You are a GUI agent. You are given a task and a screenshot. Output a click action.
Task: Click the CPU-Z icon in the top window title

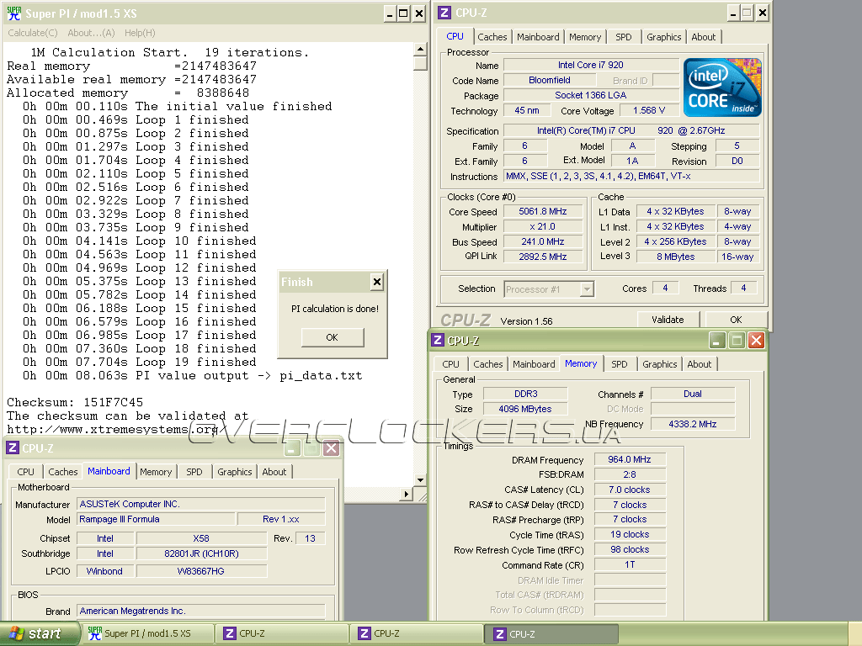point(445,13)
